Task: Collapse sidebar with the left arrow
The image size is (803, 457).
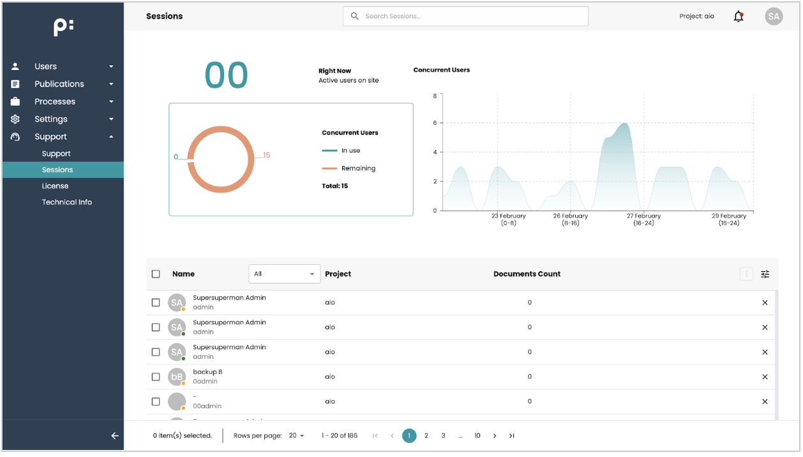Action: tap(115, 436)
